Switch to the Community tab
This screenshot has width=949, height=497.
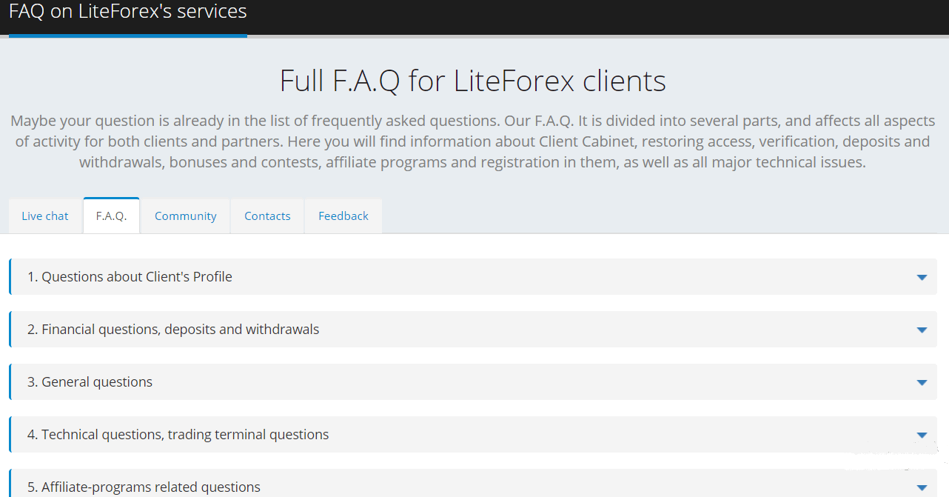click(185, 216)
